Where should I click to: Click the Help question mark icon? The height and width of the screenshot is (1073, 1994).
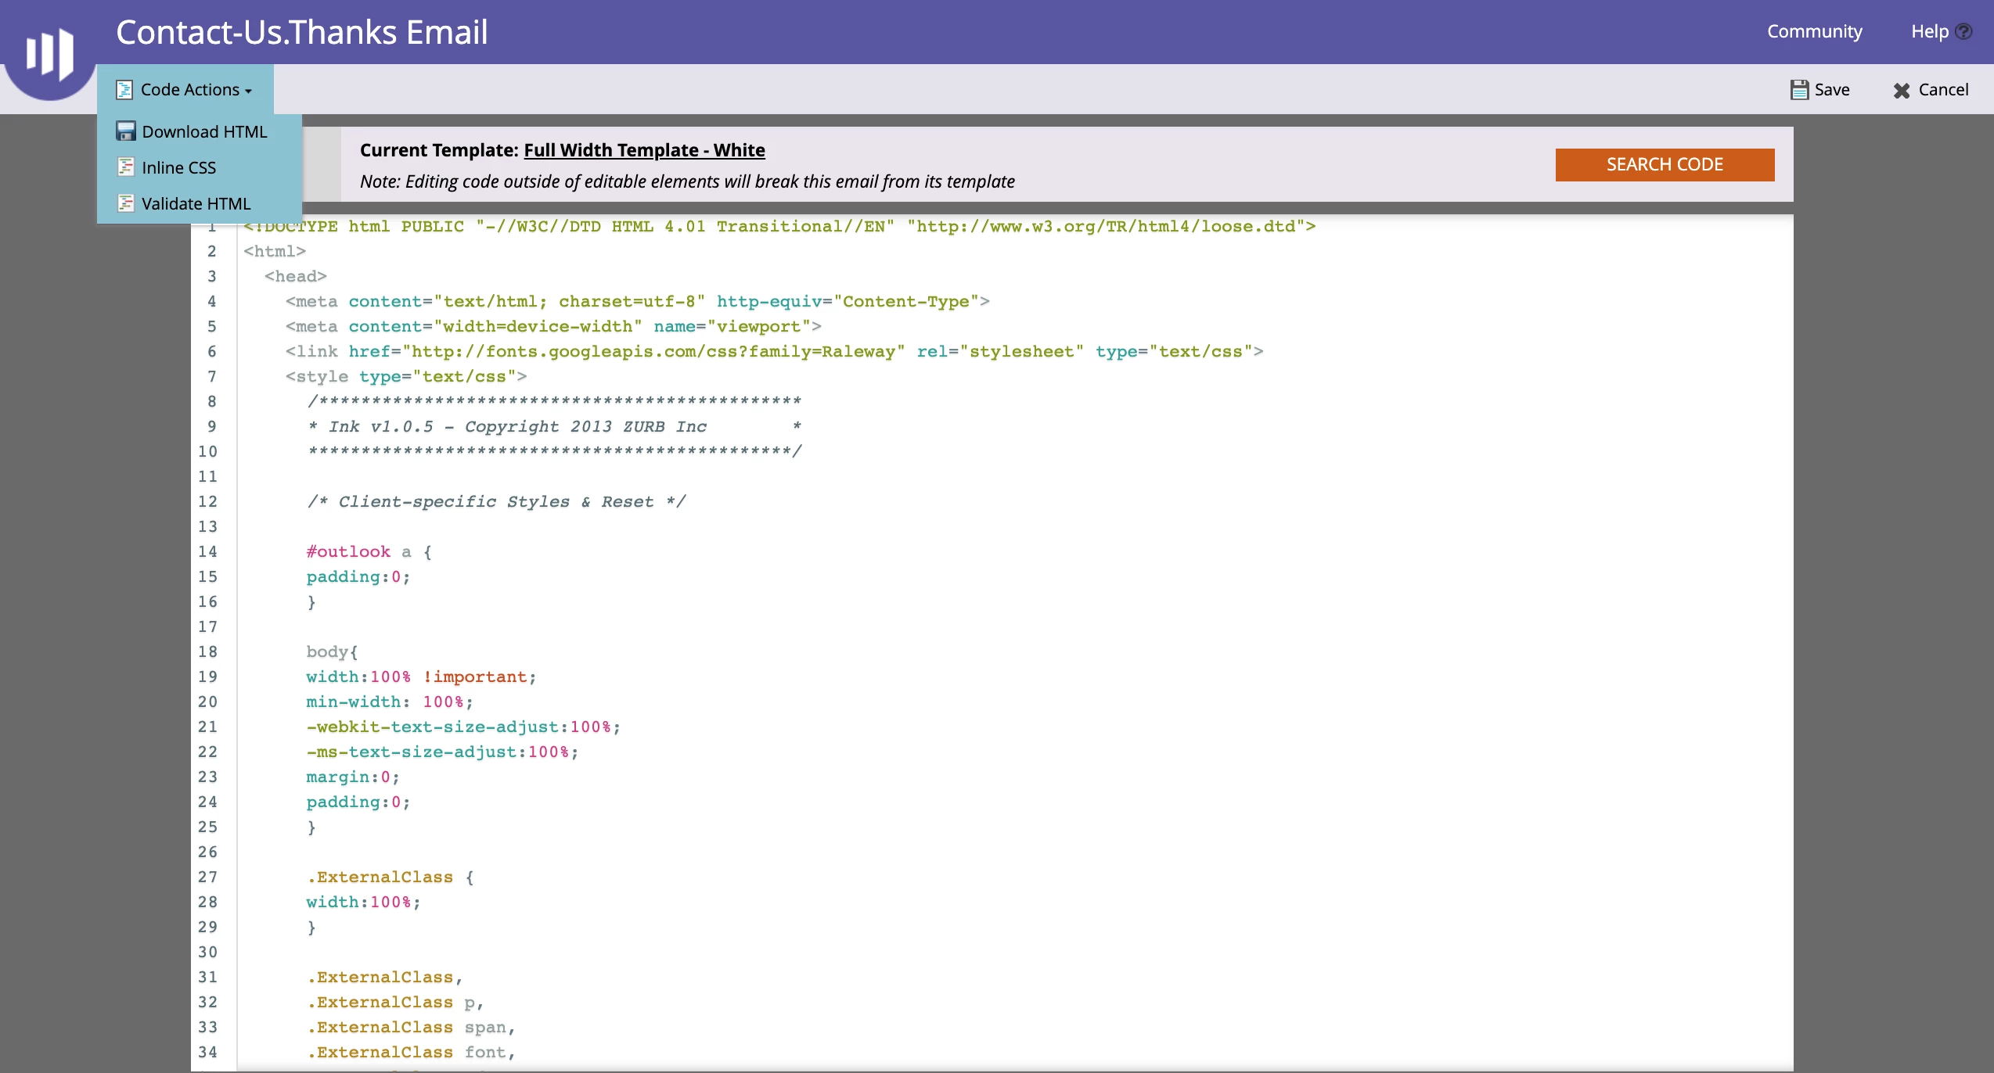(1963, 32)
